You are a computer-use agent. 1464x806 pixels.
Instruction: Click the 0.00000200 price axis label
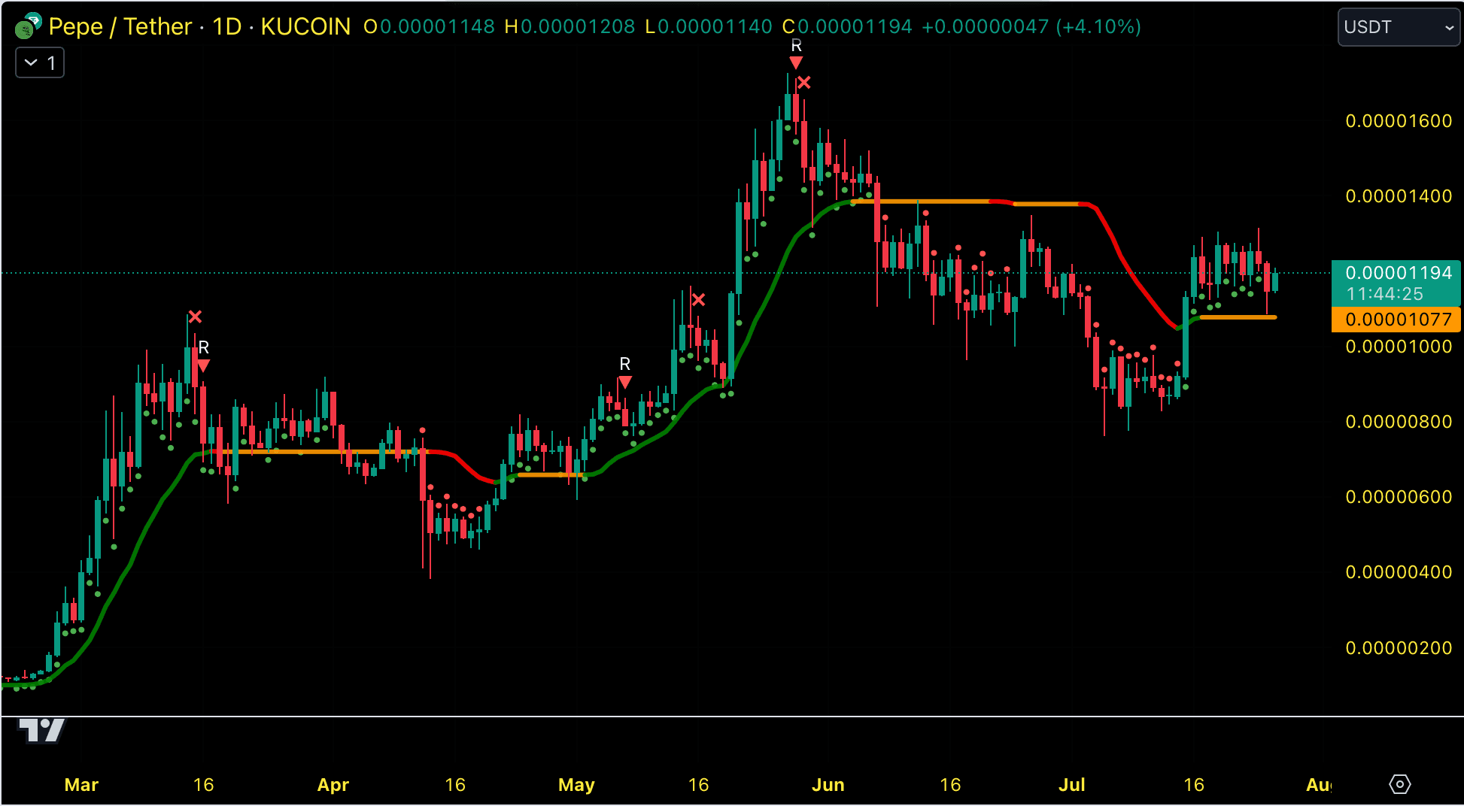pos(1399,648)
